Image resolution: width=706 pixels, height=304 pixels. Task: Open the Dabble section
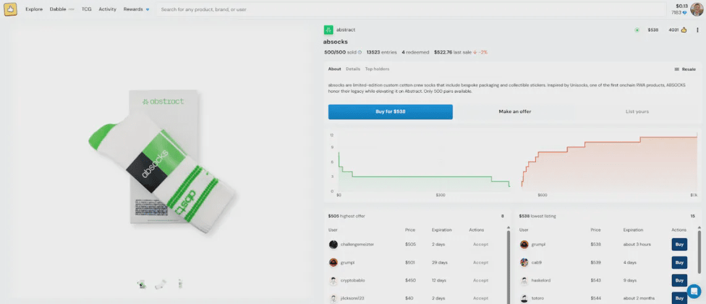(58, 9)
